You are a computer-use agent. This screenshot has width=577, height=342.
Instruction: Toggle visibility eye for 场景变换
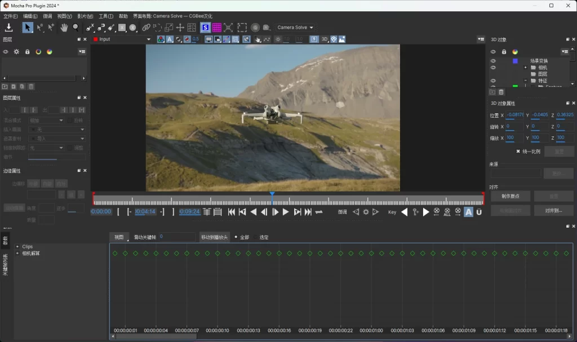493,61
